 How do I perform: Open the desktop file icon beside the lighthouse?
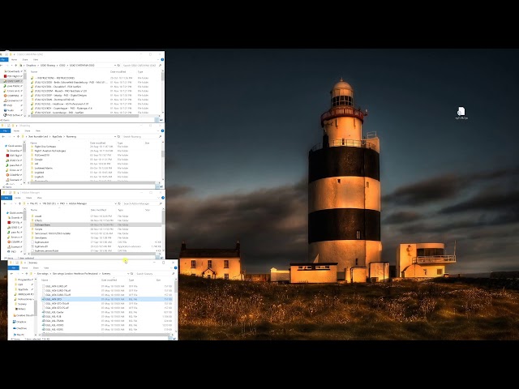click(x=461, y=113)
